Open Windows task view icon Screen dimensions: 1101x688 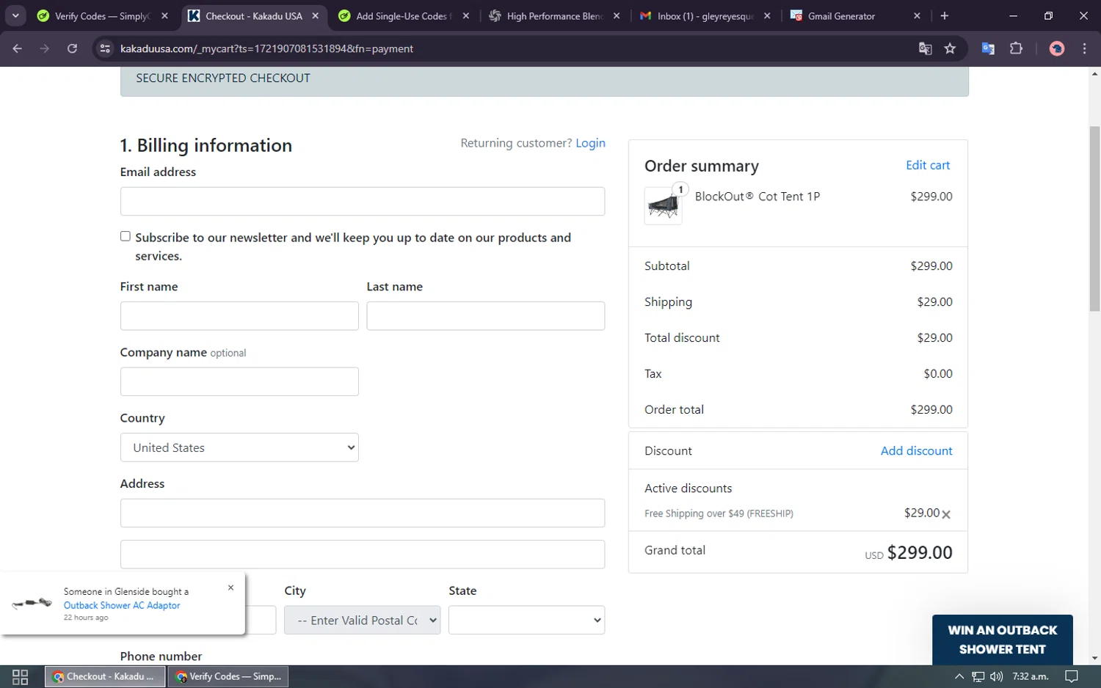[x=20, y=676]
